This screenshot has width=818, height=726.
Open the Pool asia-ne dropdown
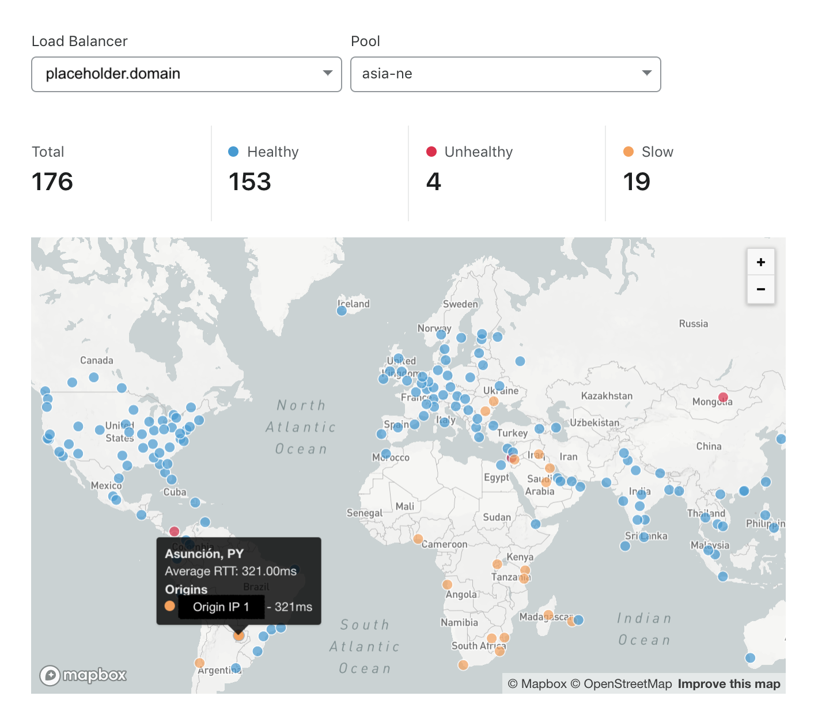(505, 74)
